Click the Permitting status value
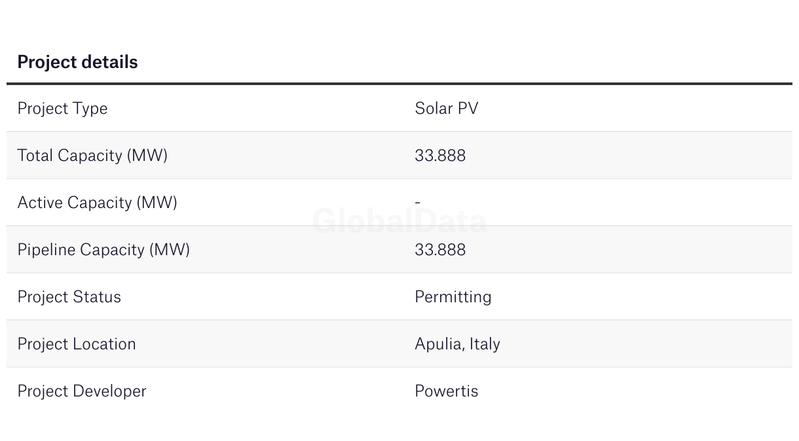 point(453,296)
